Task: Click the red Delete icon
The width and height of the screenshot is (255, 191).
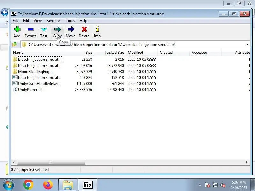Action: coord(84,29)
